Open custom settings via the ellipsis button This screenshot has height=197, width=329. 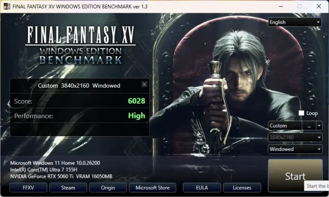pyautogui.click(x=309, y=126)
